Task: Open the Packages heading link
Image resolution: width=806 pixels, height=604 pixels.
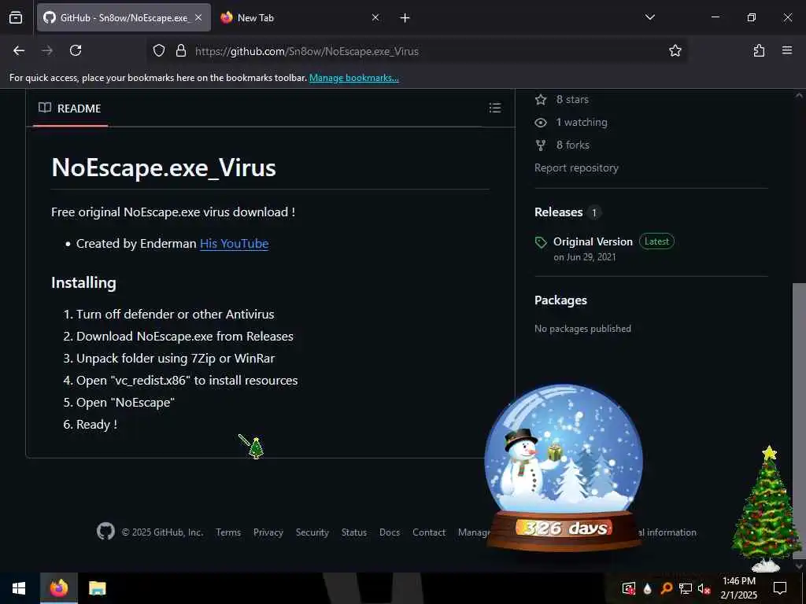Action: click(560, 300)
